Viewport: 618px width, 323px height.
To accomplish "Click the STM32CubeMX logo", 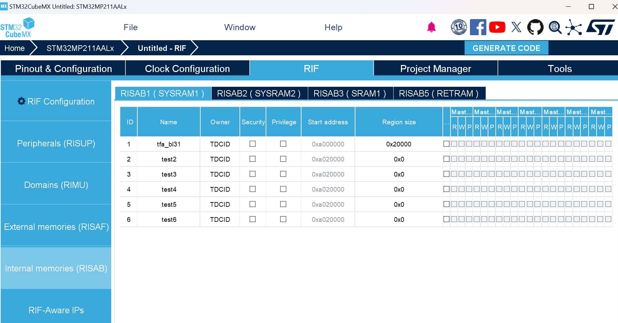I will [x=17, y=27].
